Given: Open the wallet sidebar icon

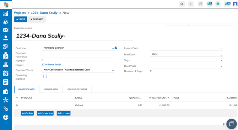Looking at the screenshot, I should tap(6, 92).
